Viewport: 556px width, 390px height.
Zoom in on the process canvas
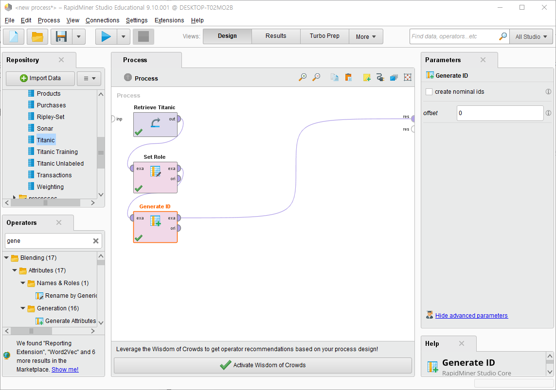(x=303, y=77)
